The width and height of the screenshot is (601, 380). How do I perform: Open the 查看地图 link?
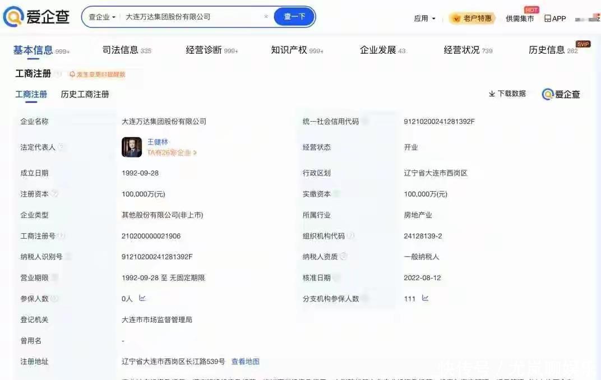click(246, 362)
